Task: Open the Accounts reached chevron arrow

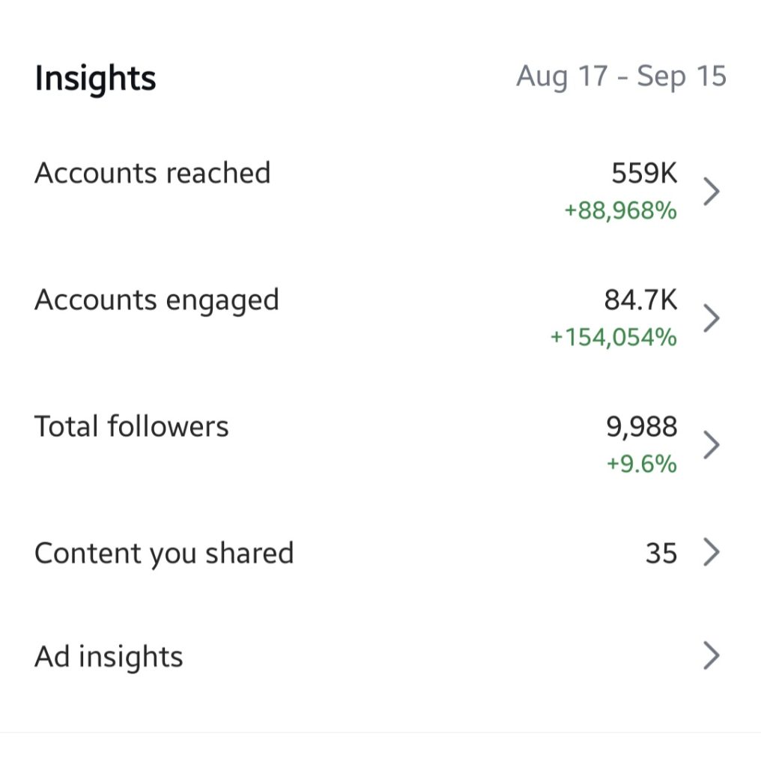Action: (712, 192)
